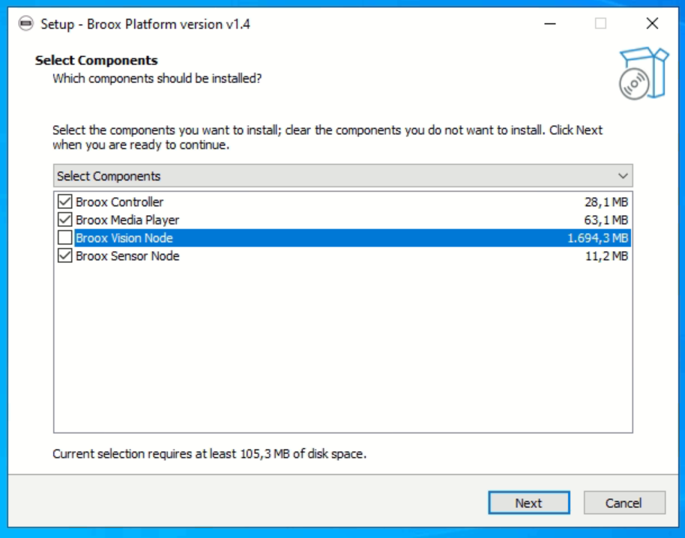Click the installer box and disc icon
685x538 pixels.
(x=644, y=73)
